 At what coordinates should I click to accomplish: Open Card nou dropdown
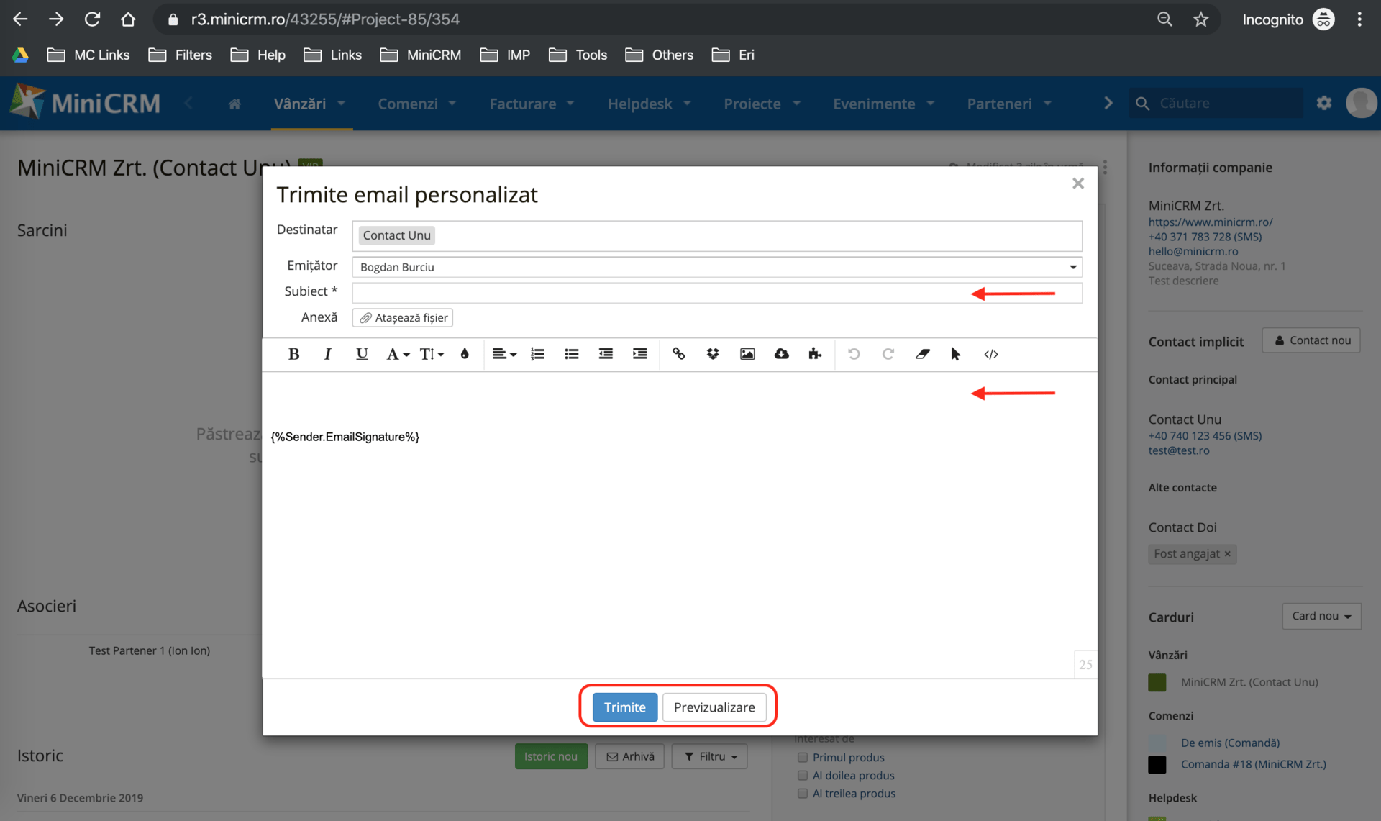[1321, 616]
